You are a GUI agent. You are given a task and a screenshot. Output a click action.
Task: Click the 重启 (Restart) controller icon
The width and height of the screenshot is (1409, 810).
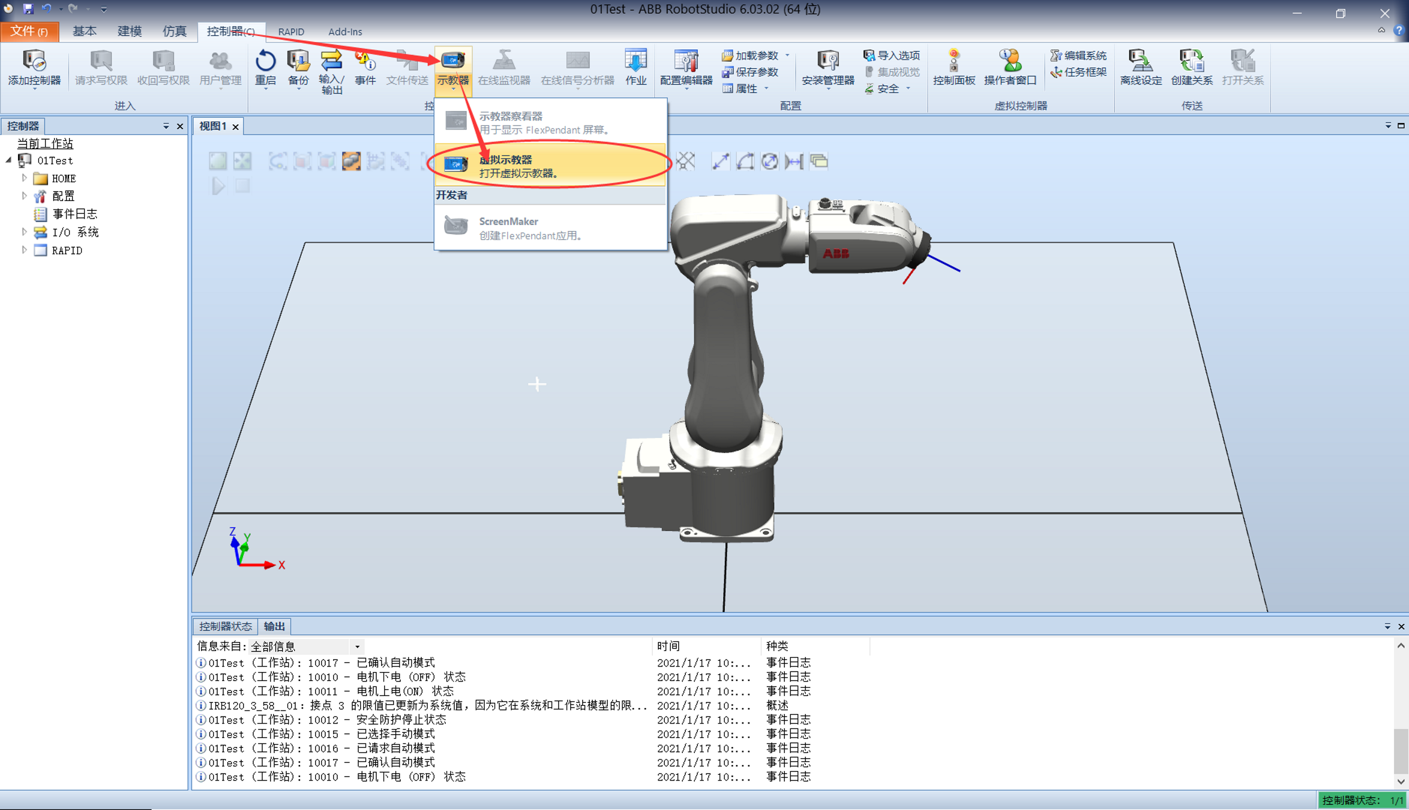click(x=265, y=68)
